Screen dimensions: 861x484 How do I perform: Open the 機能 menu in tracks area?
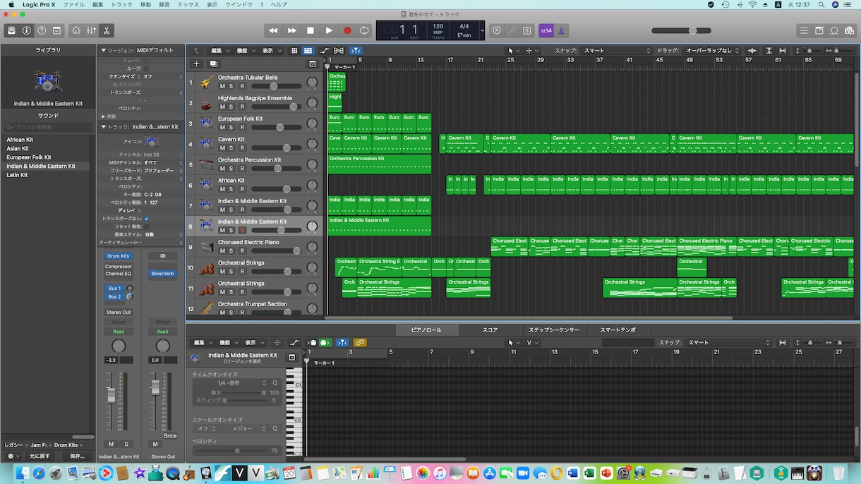(x=244, y=51)
